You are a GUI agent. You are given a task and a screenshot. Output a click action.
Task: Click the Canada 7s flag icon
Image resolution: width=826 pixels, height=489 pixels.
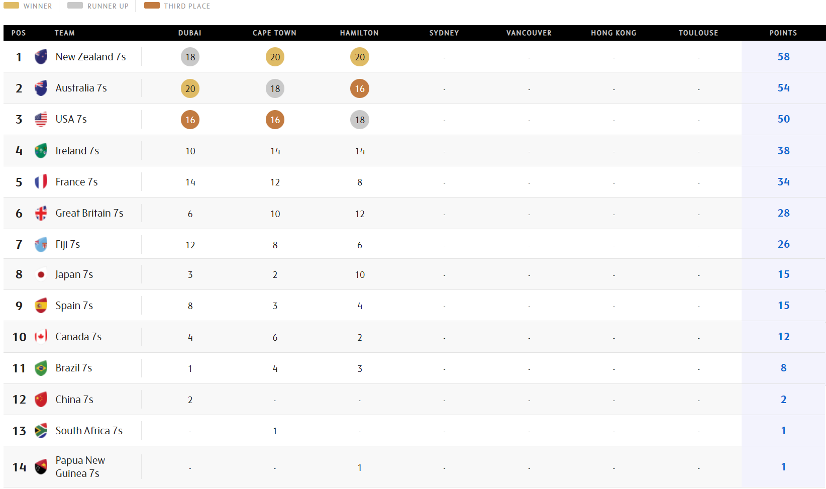(41, 337)
